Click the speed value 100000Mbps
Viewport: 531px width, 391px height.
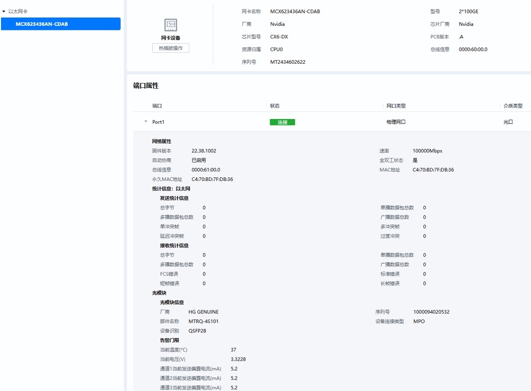(x=427, y=151)
